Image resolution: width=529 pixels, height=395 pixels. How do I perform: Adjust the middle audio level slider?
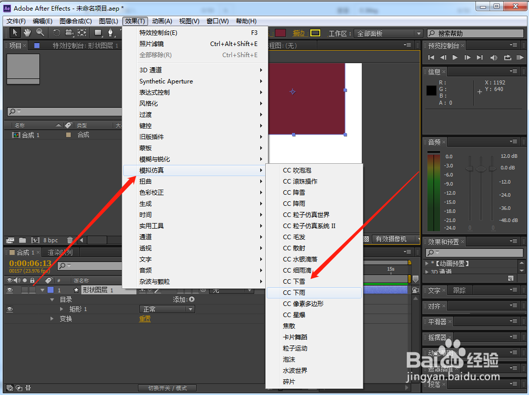(x=481, y=168)
